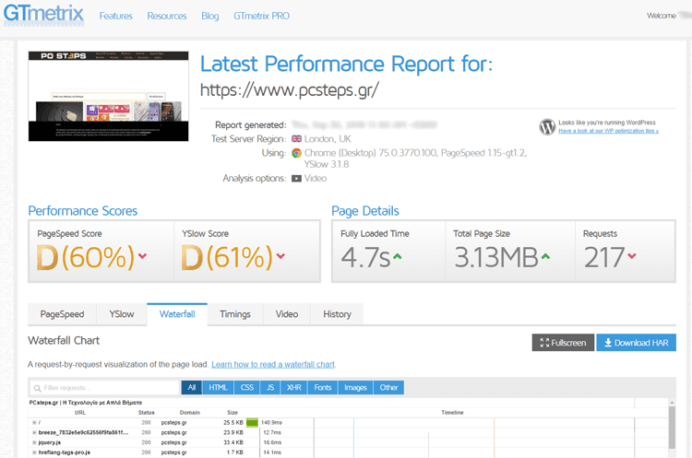Open the Resources menu item
Image resolution: width=692 pixels, height=458 pixels.
coord(167,16)
